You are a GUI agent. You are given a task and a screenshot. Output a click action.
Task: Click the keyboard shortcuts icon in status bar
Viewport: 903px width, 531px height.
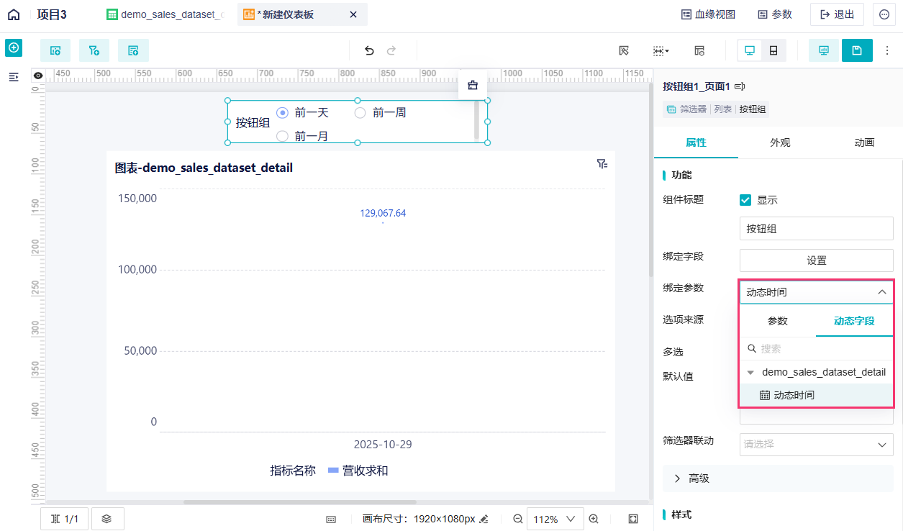tap(331, 519)
